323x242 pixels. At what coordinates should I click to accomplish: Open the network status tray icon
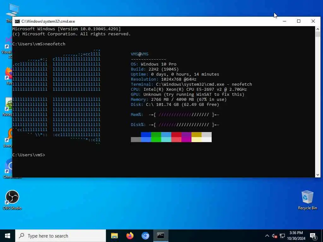282,236
